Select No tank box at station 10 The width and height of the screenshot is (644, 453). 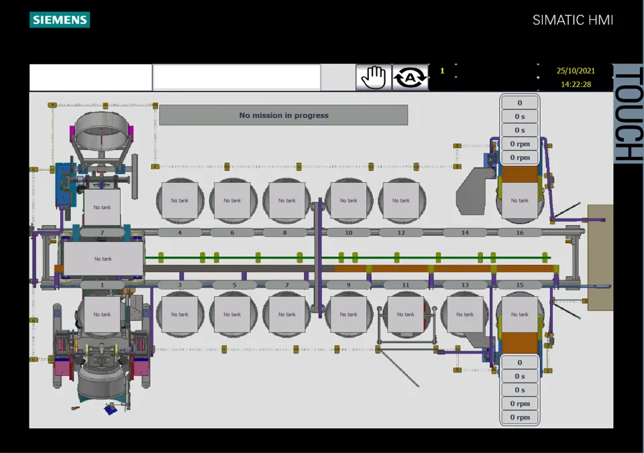[x=349, y=200]
